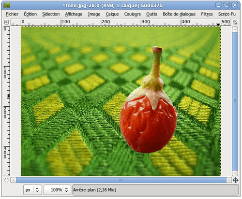Open the image menu arrow button at ruler corner
The height and width of the screenshot is (199, 242).
[x=6, y=22]
